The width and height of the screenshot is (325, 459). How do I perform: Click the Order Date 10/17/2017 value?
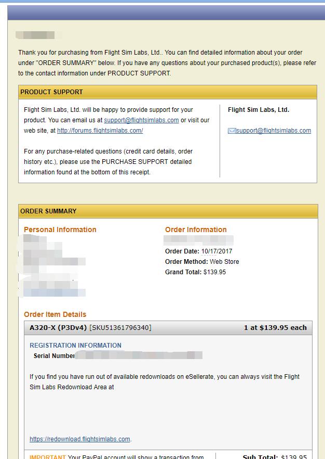[x=216, y=251]
